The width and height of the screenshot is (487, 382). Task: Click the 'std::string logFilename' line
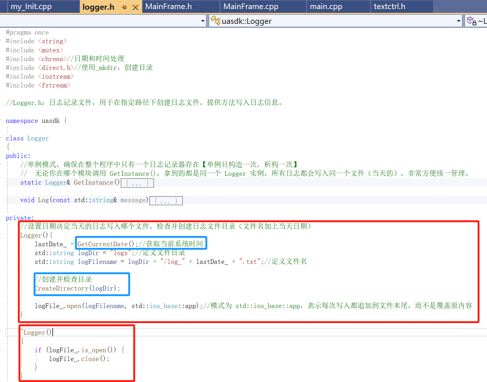click(171, 262)
